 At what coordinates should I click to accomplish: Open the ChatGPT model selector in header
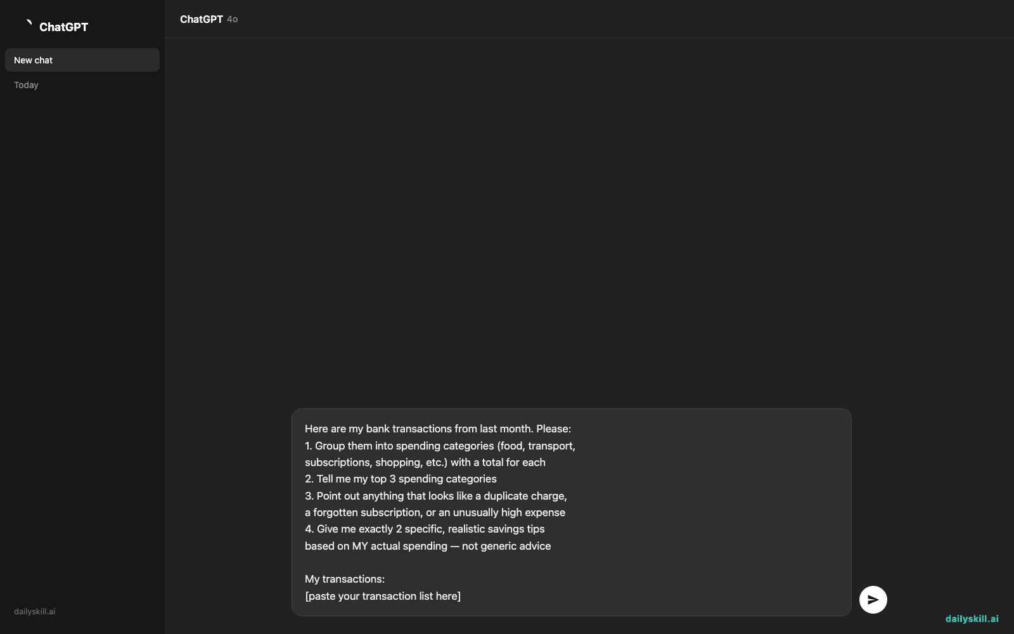coord(209,19)
